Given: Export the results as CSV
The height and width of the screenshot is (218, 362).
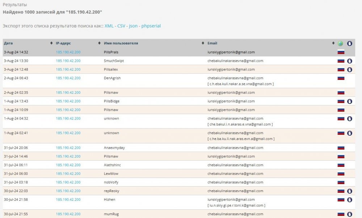Looking at the screenshot, I should pyautogui.click(x=121, y=26).
